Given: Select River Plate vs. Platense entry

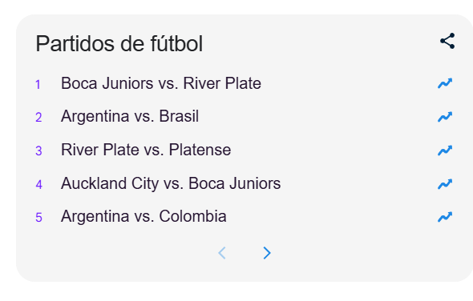Looking at the screenshot, I should (146, 150).
